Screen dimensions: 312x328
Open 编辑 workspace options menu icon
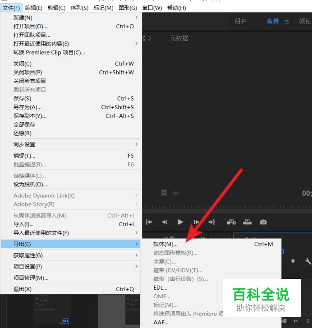coord(287,22)
